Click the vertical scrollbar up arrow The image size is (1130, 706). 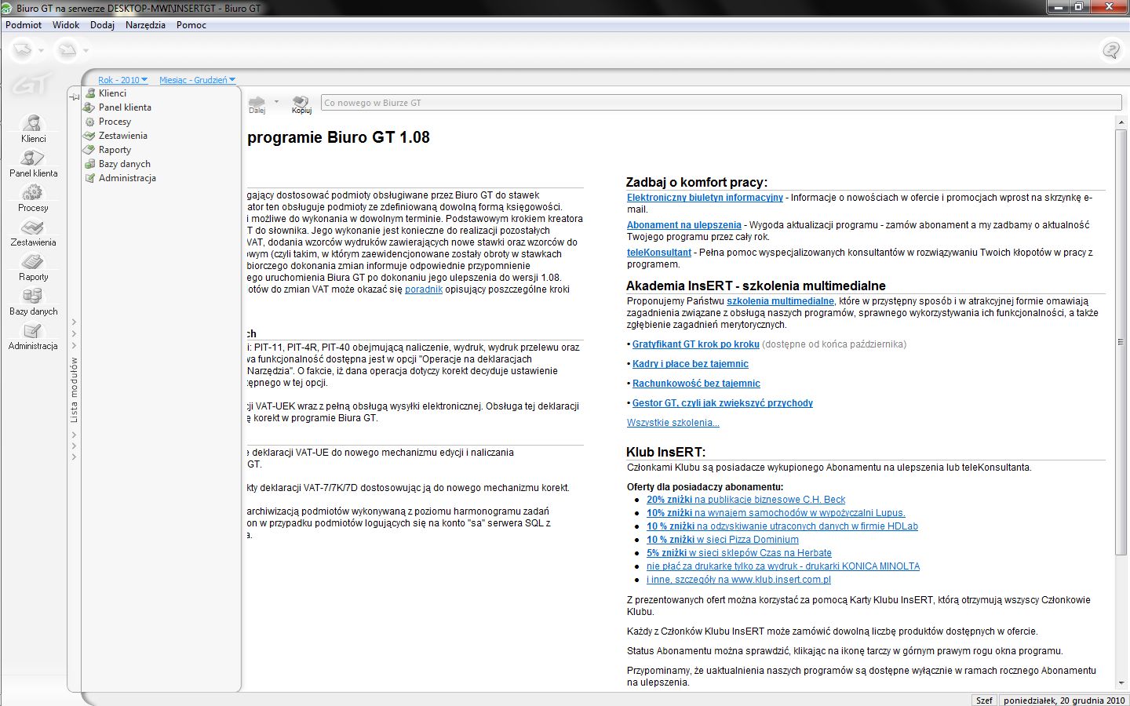(x=1121, y=122)
